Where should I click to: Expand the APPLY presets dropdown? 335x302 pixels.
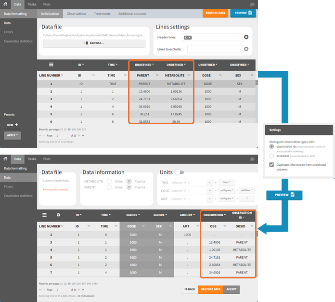point(12,135)
